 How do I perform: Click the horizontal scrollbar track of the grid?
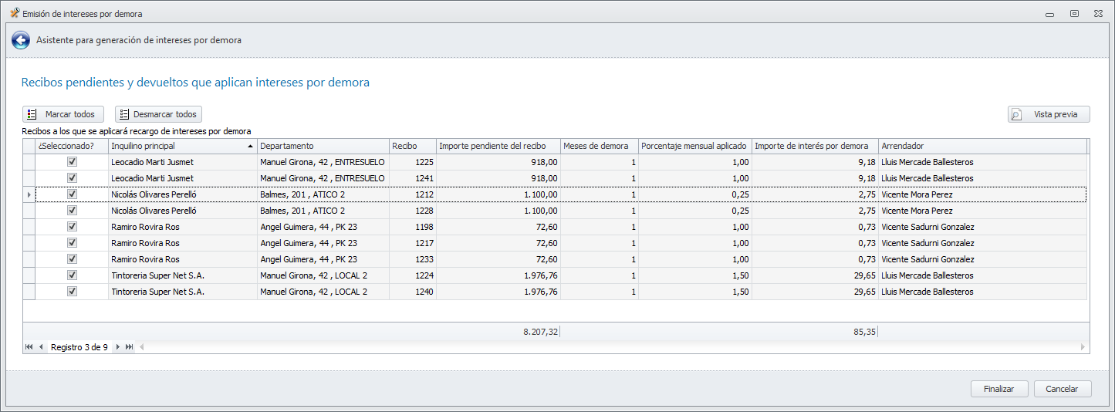(x=610, y=347)
